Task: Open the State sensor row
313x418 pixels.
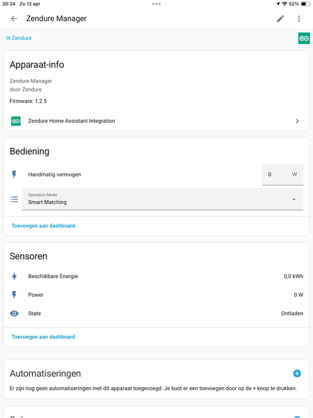Action: pyautogui.click(x=156, y=313)
